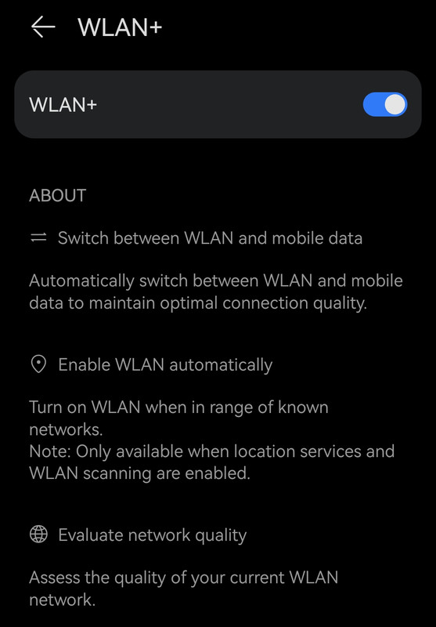Tap 'Evaluate network quality' heading
Screen dimensions: 436x627
pos(153,535)
